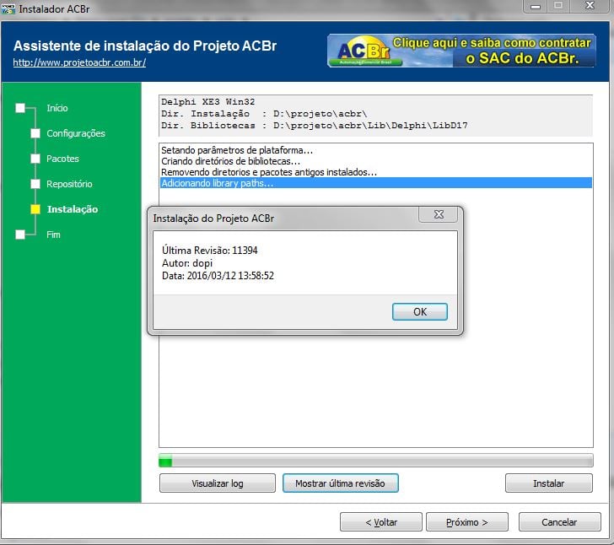Select highlighted 'Adicionando library paths...' line
The height and width of the screenshot is (545, 614).
(376, 183)
